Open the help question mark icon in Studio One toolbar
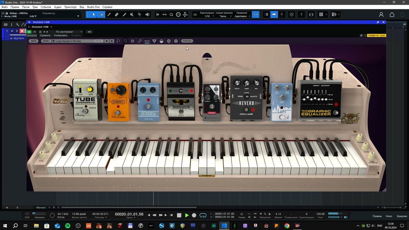This screenshot has width=409, height=230. 301,14
